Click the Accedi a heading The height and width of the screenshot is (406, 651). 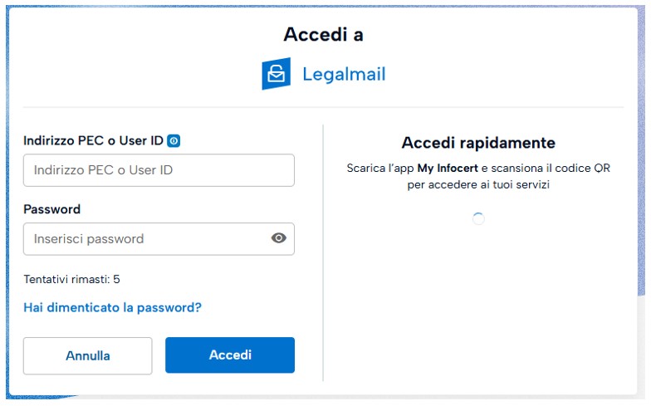click(323, 34)
